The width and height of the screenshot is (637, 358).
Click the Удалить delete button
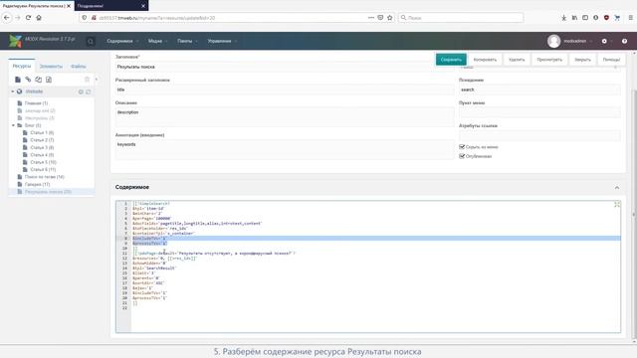517,60
